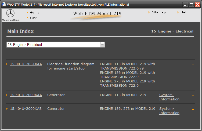Image resolution: width=202 pixels, height=131 pixels.
Task: Click the Engine - Electrical combo box field
Action: 53,45
